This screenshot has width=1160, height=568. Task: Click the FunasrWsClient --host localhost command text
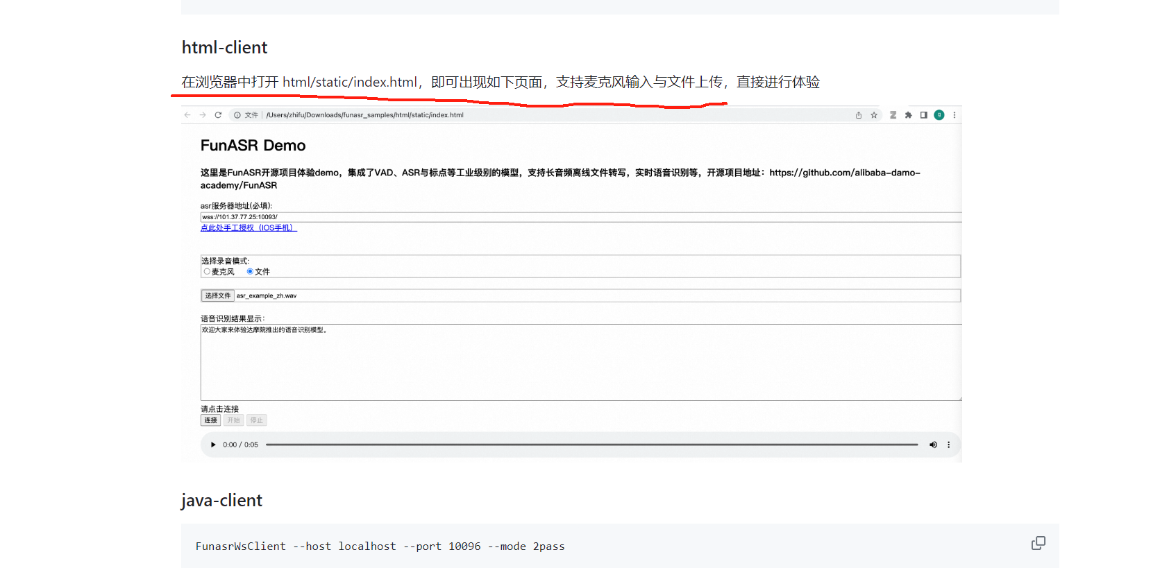(380, 547)
